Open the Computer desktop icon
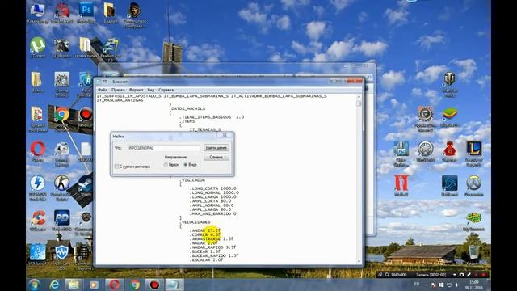517x291 pixels. (37, 12)
